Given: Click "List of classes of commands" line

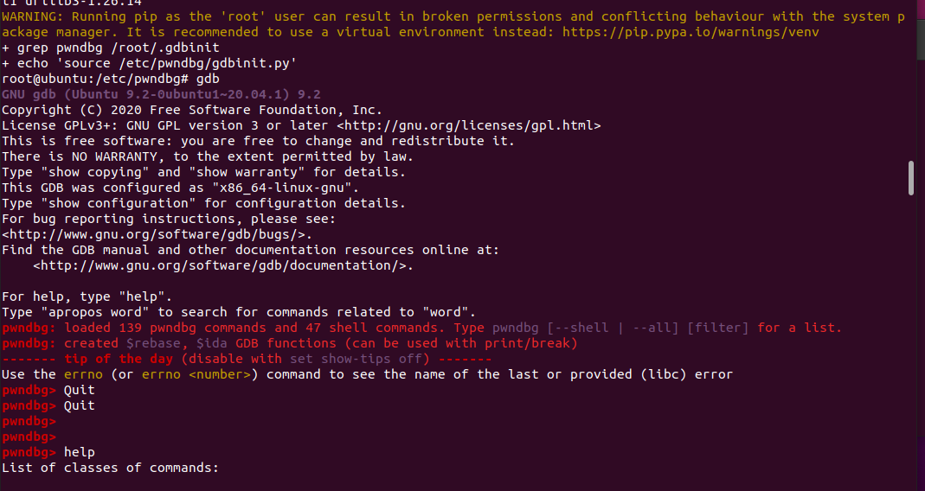Looking at the screenshot, I should coord(111,468).
